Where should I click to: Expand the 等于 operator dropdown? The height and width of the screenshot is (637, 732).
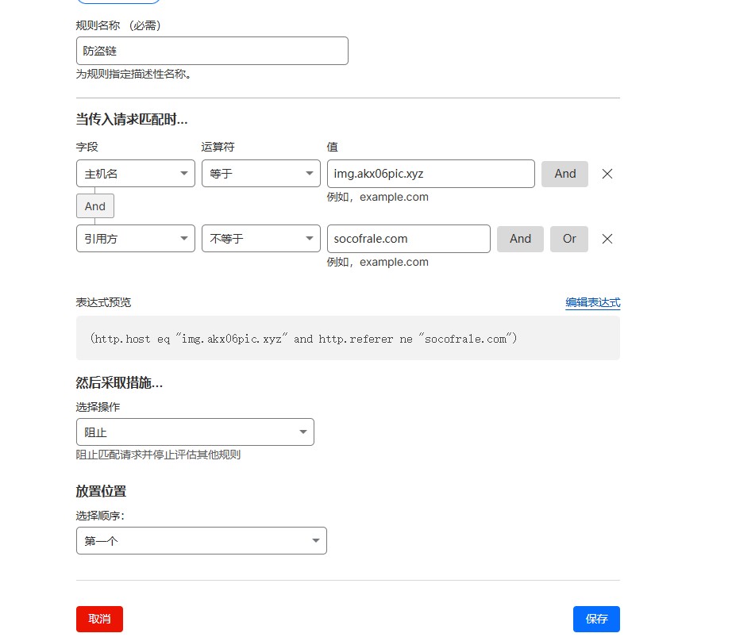tap(260, 174)
